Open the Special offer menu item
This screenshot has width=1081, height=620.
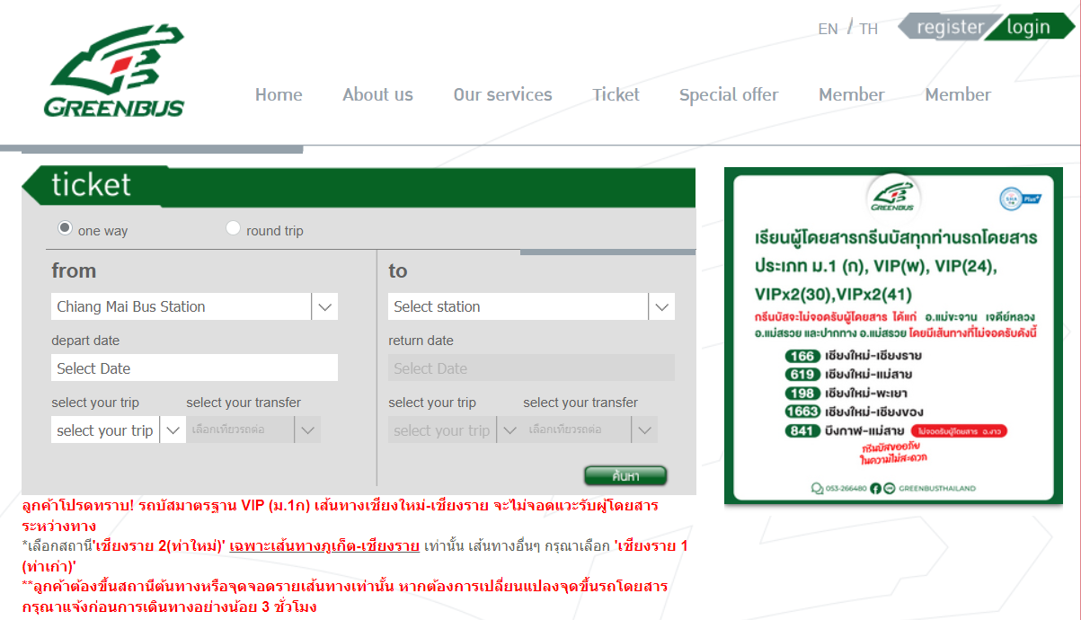729,95
